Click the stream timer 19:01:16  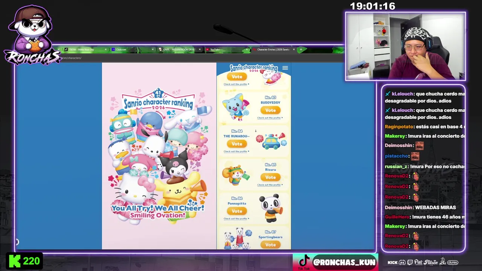pos(372,6)
